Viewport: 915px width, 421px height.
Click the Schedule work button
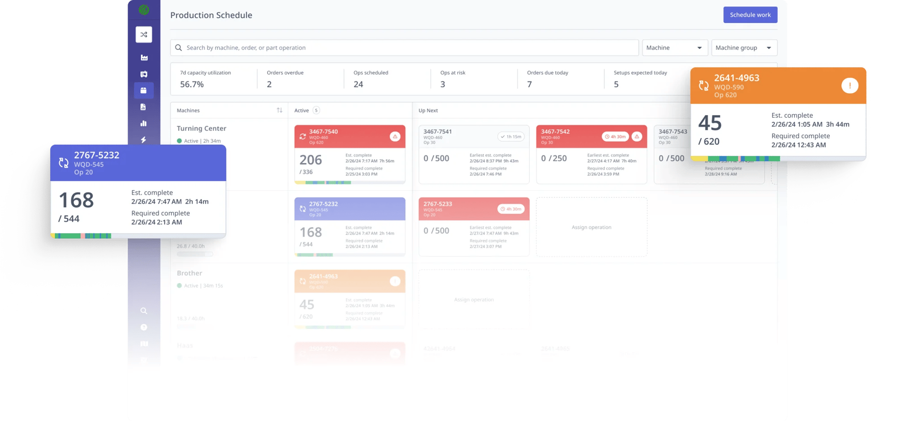[x=750, y=15]
